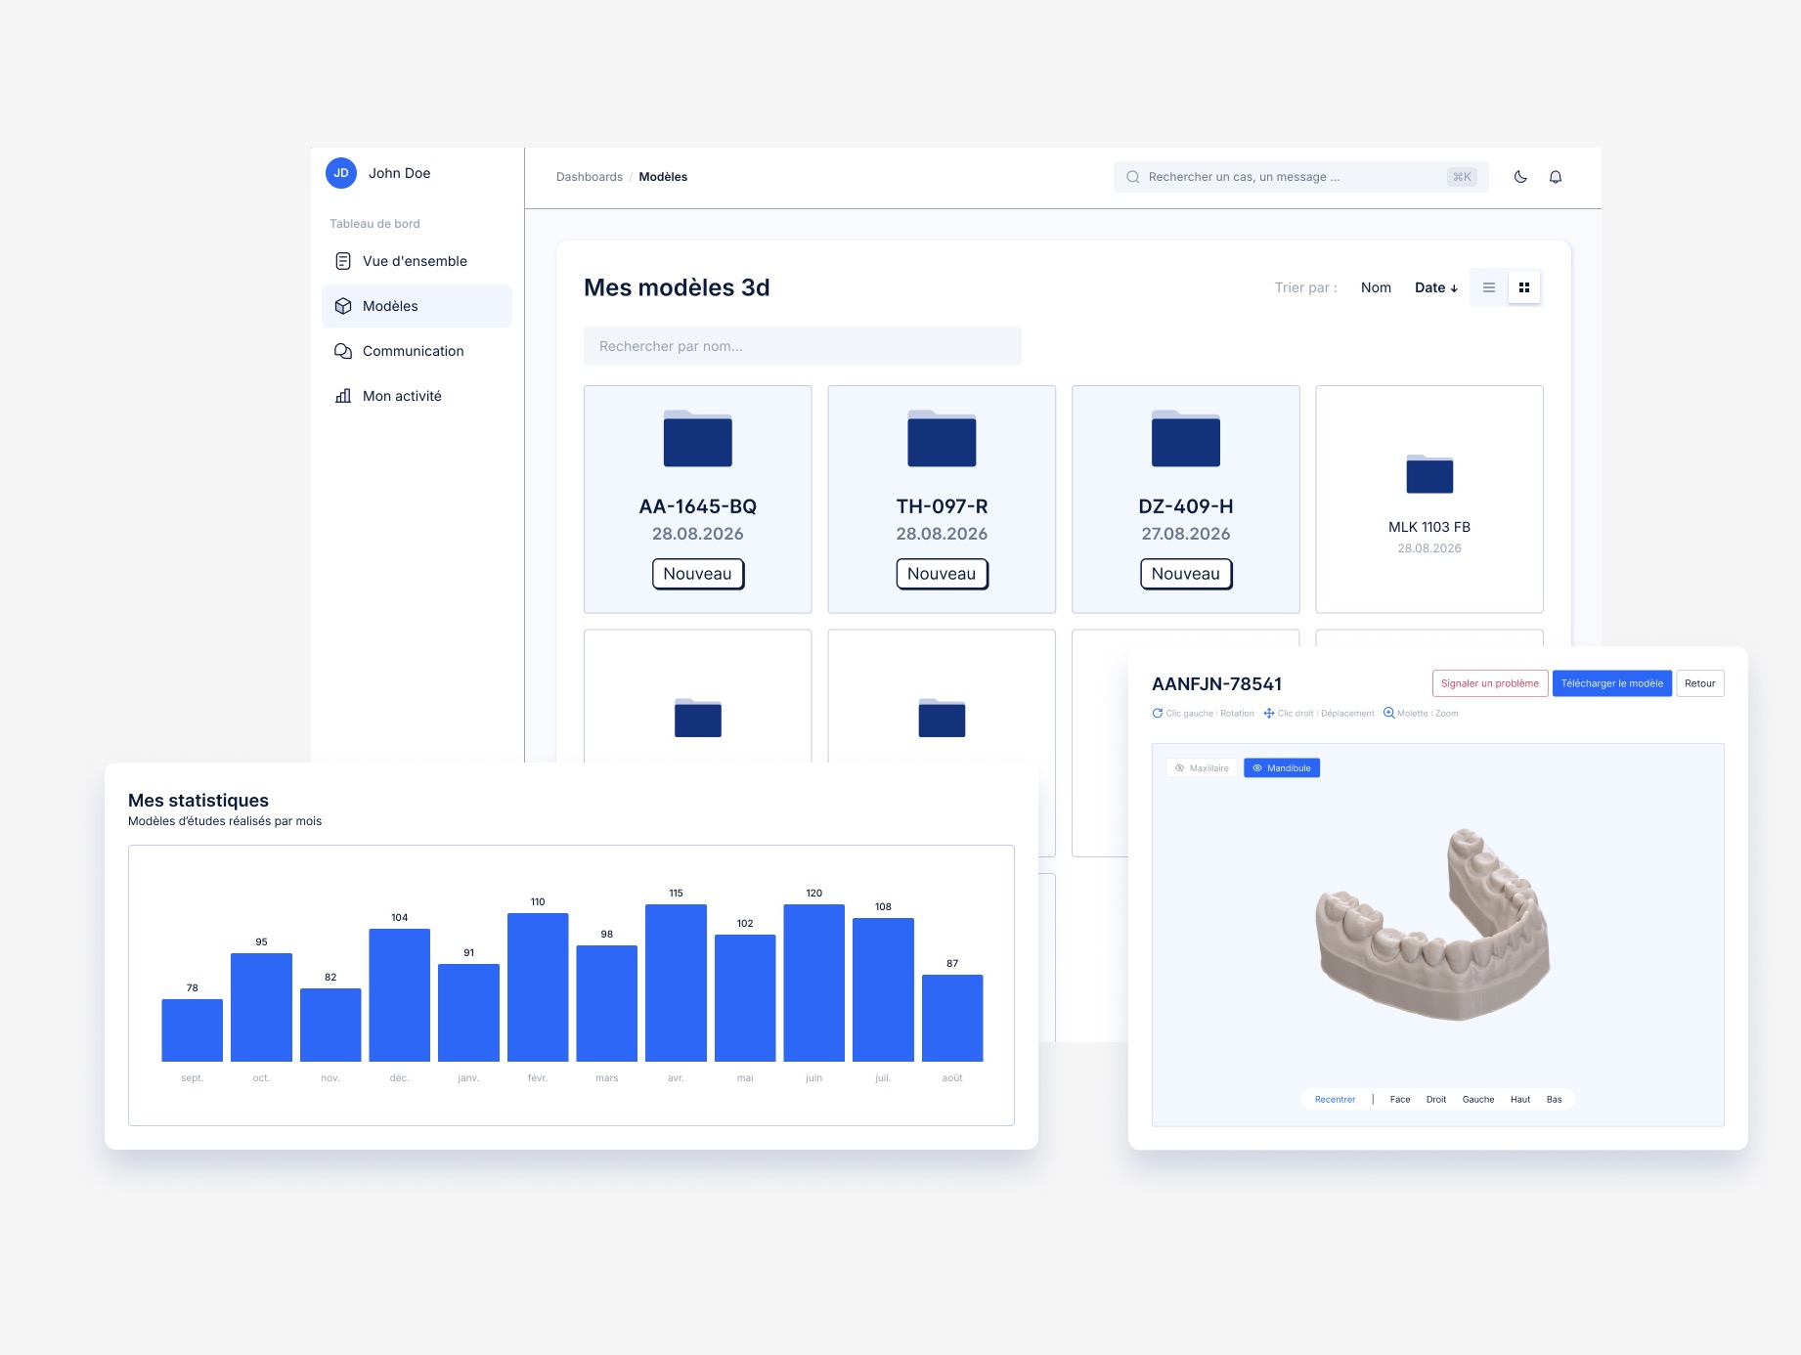Click the Vue d'ensemble document icon
Screen dimensions: 1801x1355
pos(343,261)
